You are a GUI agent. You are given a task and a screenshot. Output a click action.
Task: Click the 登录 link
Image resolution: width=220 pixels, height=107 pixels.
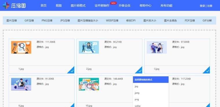(202, 6)
